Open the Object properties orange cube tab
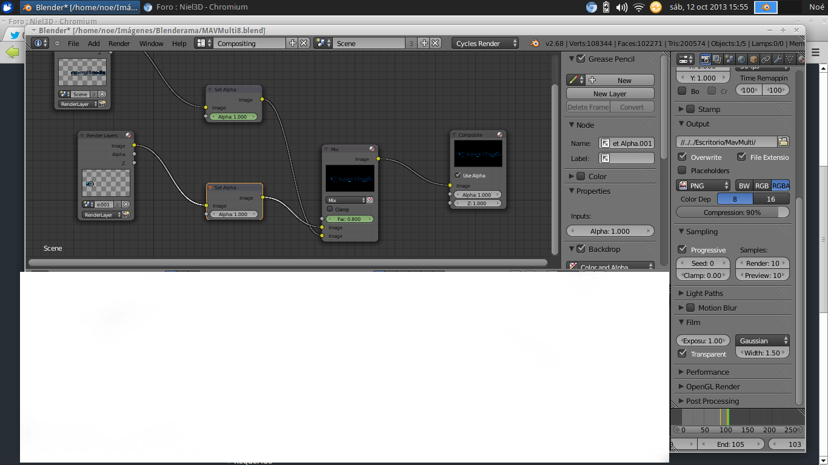The width and height of the screenshot is (828, 465). point(753,59)
